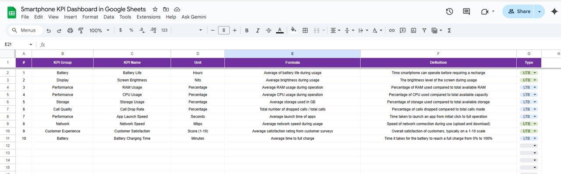This screenshot has width=561, height=174.
Task: Star the spreadsheet document
Action: coord(155,9)
